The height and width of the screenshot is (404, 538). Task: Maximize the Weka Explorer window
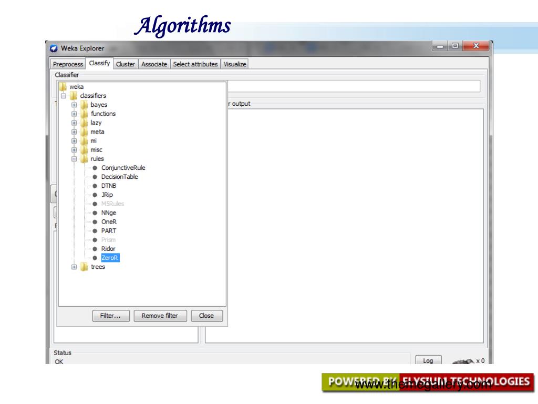[455, 46]
